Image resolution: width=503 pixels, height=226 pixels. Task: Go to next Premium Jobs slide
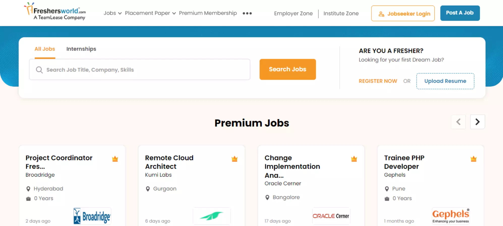pyautogui.click(x=478, y=122)
